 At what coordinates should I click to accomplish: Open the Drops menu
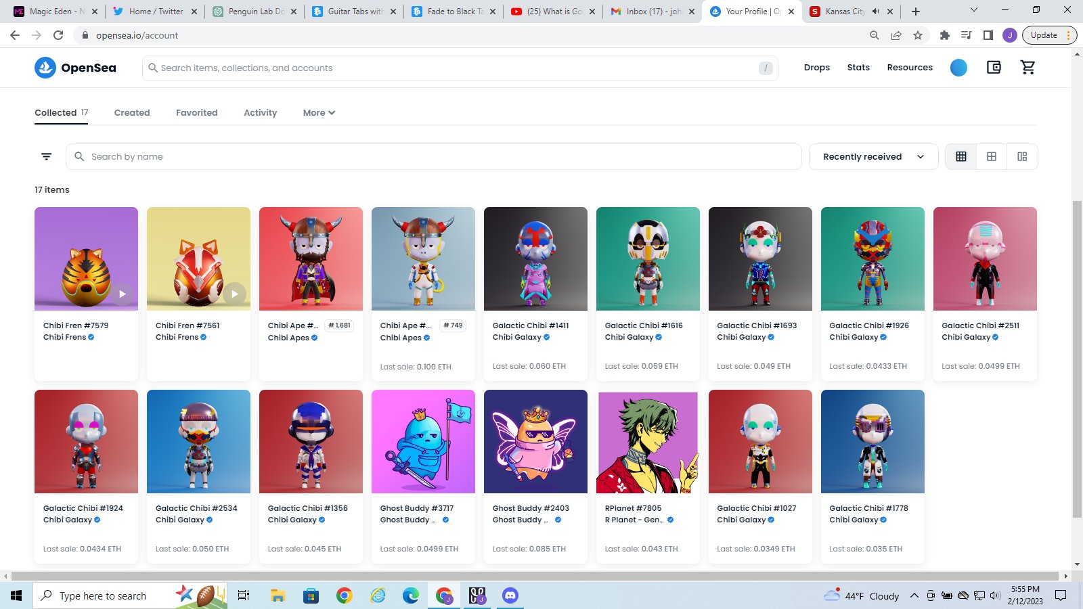pos(817,68)
